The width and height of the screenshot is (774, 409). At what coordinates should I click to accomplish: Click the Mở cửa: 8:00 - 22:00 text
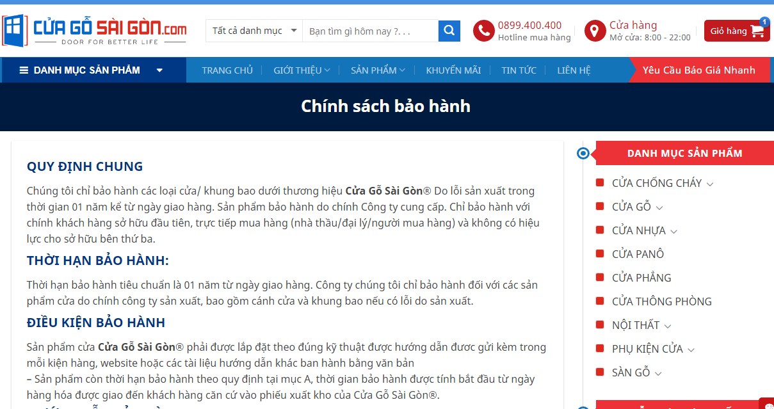tap(650, 38)
